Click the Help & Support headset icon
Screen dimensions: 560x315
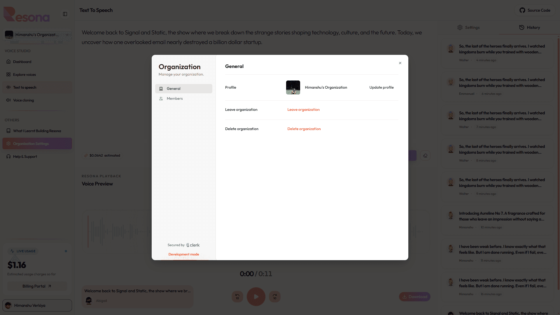8,157
